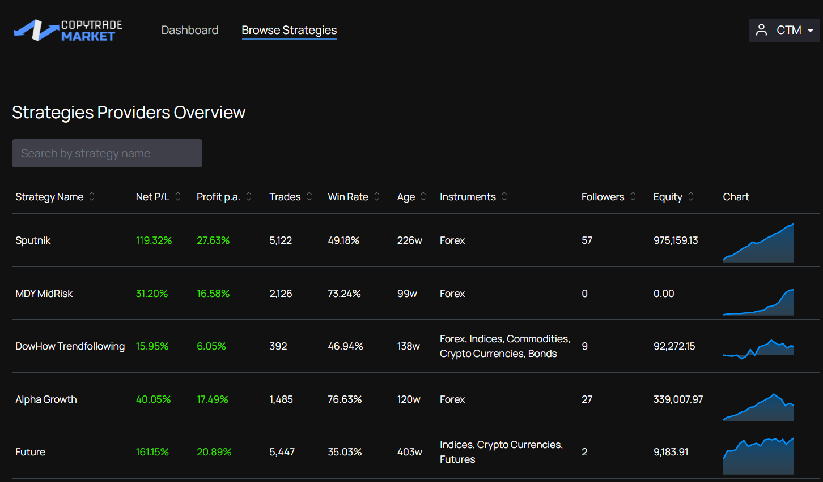The width and height of the screenshot is (823, 482).
Task: Click the Chart column header
Action: pos(736,197)
